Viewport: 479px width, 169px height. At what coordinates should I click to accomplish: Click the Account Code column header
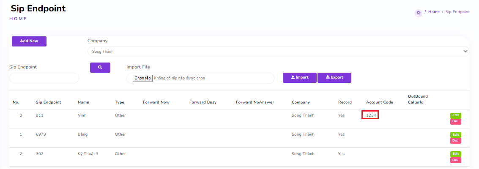pos(379,102)
